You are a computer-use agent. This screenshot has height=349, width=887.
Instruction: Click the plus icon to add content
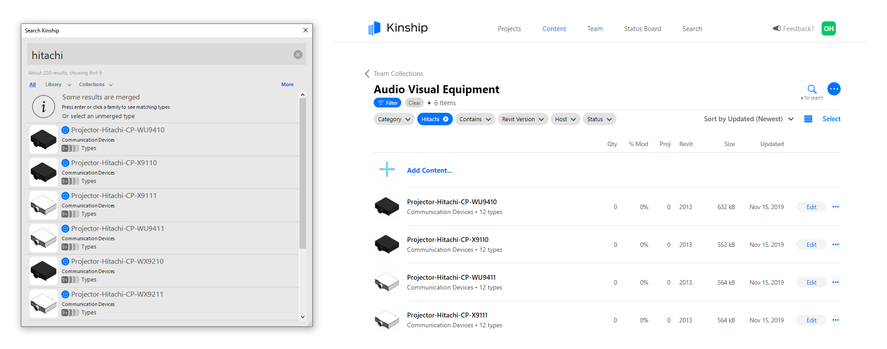click(x=387, y=169)
